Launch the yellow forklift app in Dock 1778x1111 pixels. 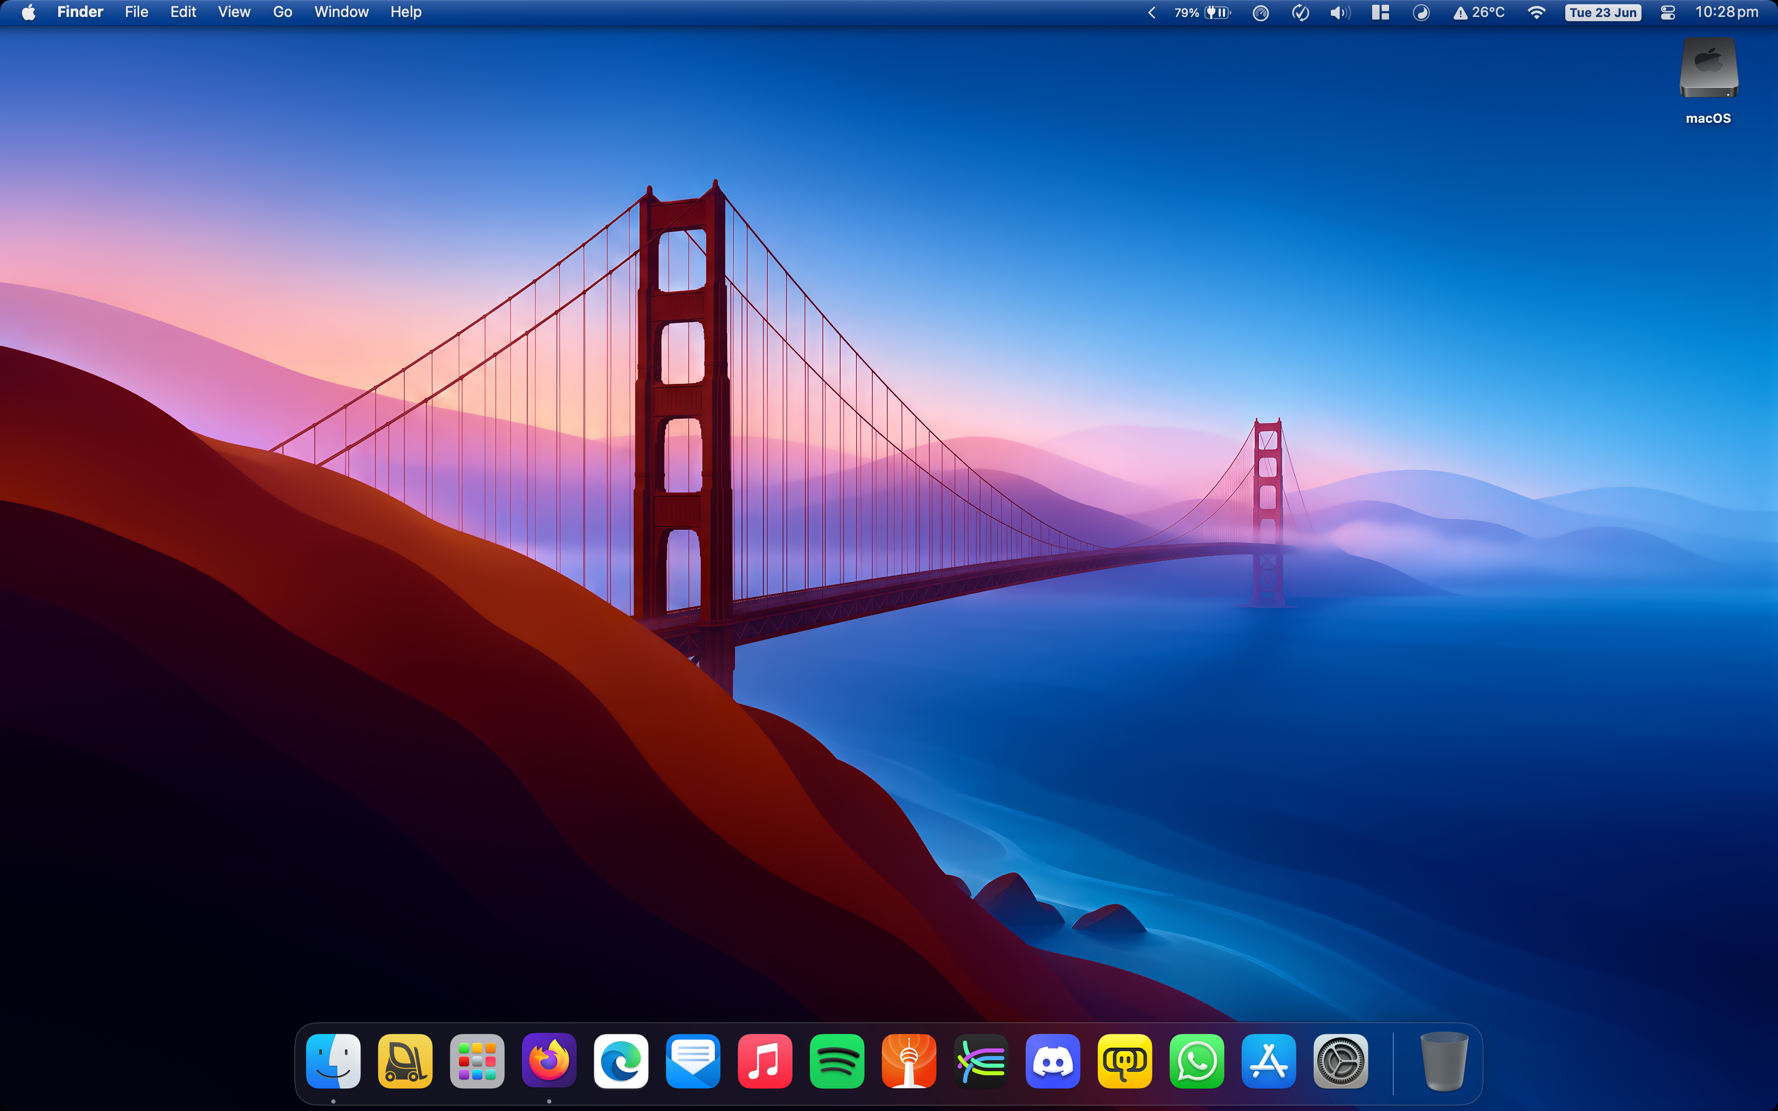pyautogui.click(x=405, y=1061)
